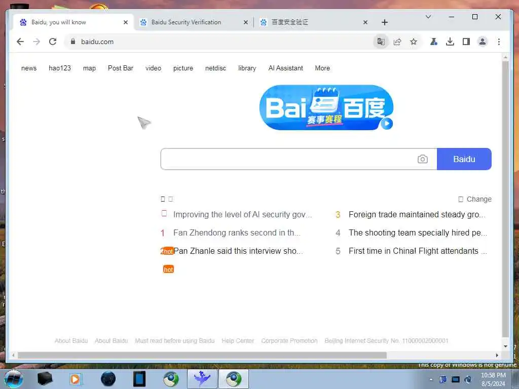Share this page via the share icon
This screenshot has width=519, height=389.
tap(397, 42)
